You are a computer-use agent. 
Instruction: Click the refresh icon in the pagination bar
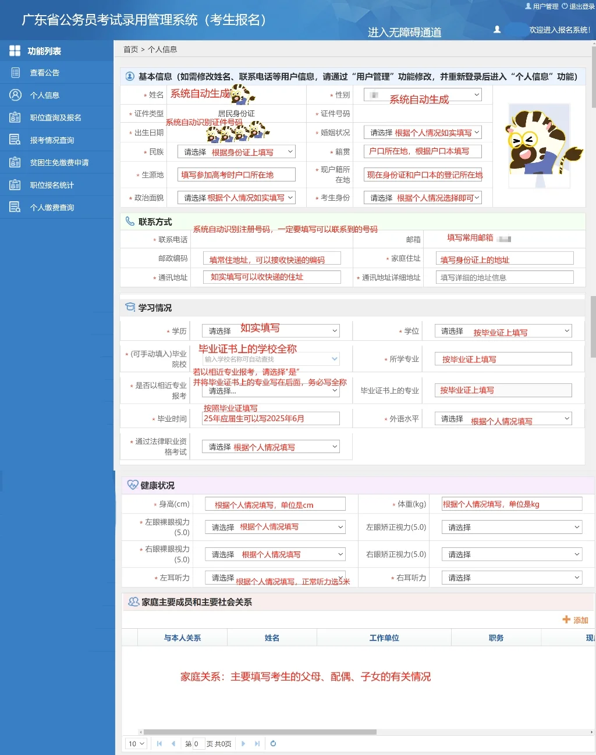tap(273, 743)
